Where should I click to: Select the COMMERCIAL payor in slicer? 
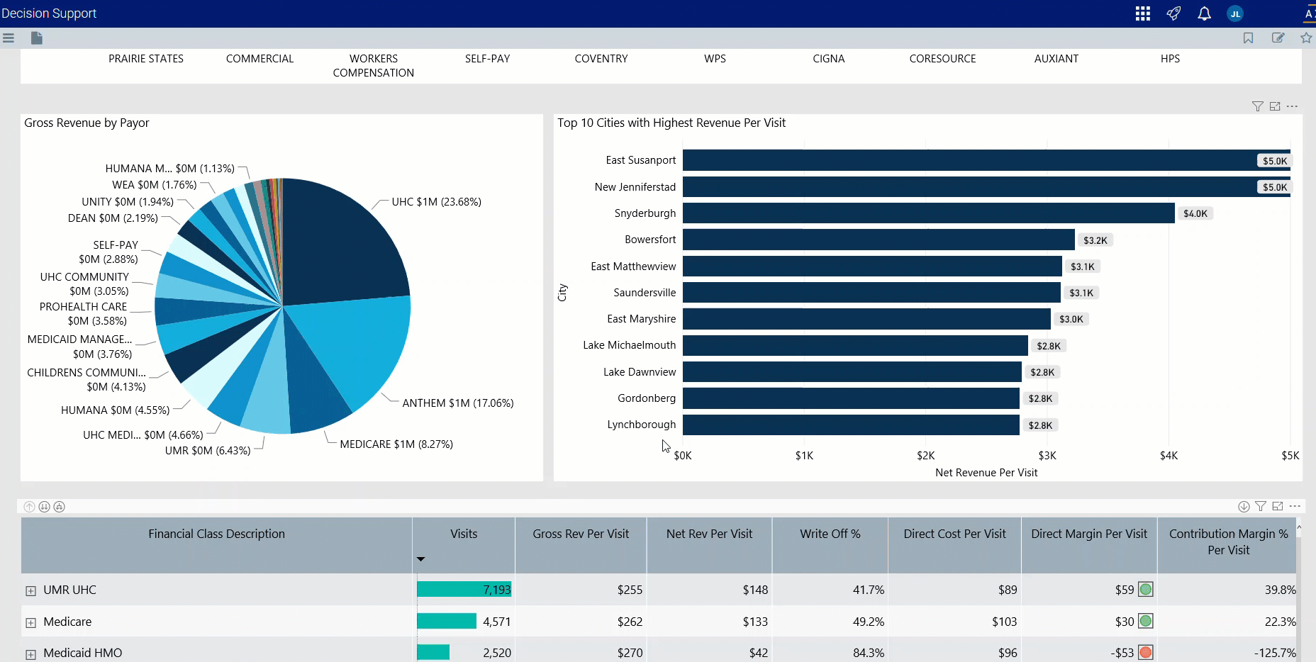click(x=260, y=59)
